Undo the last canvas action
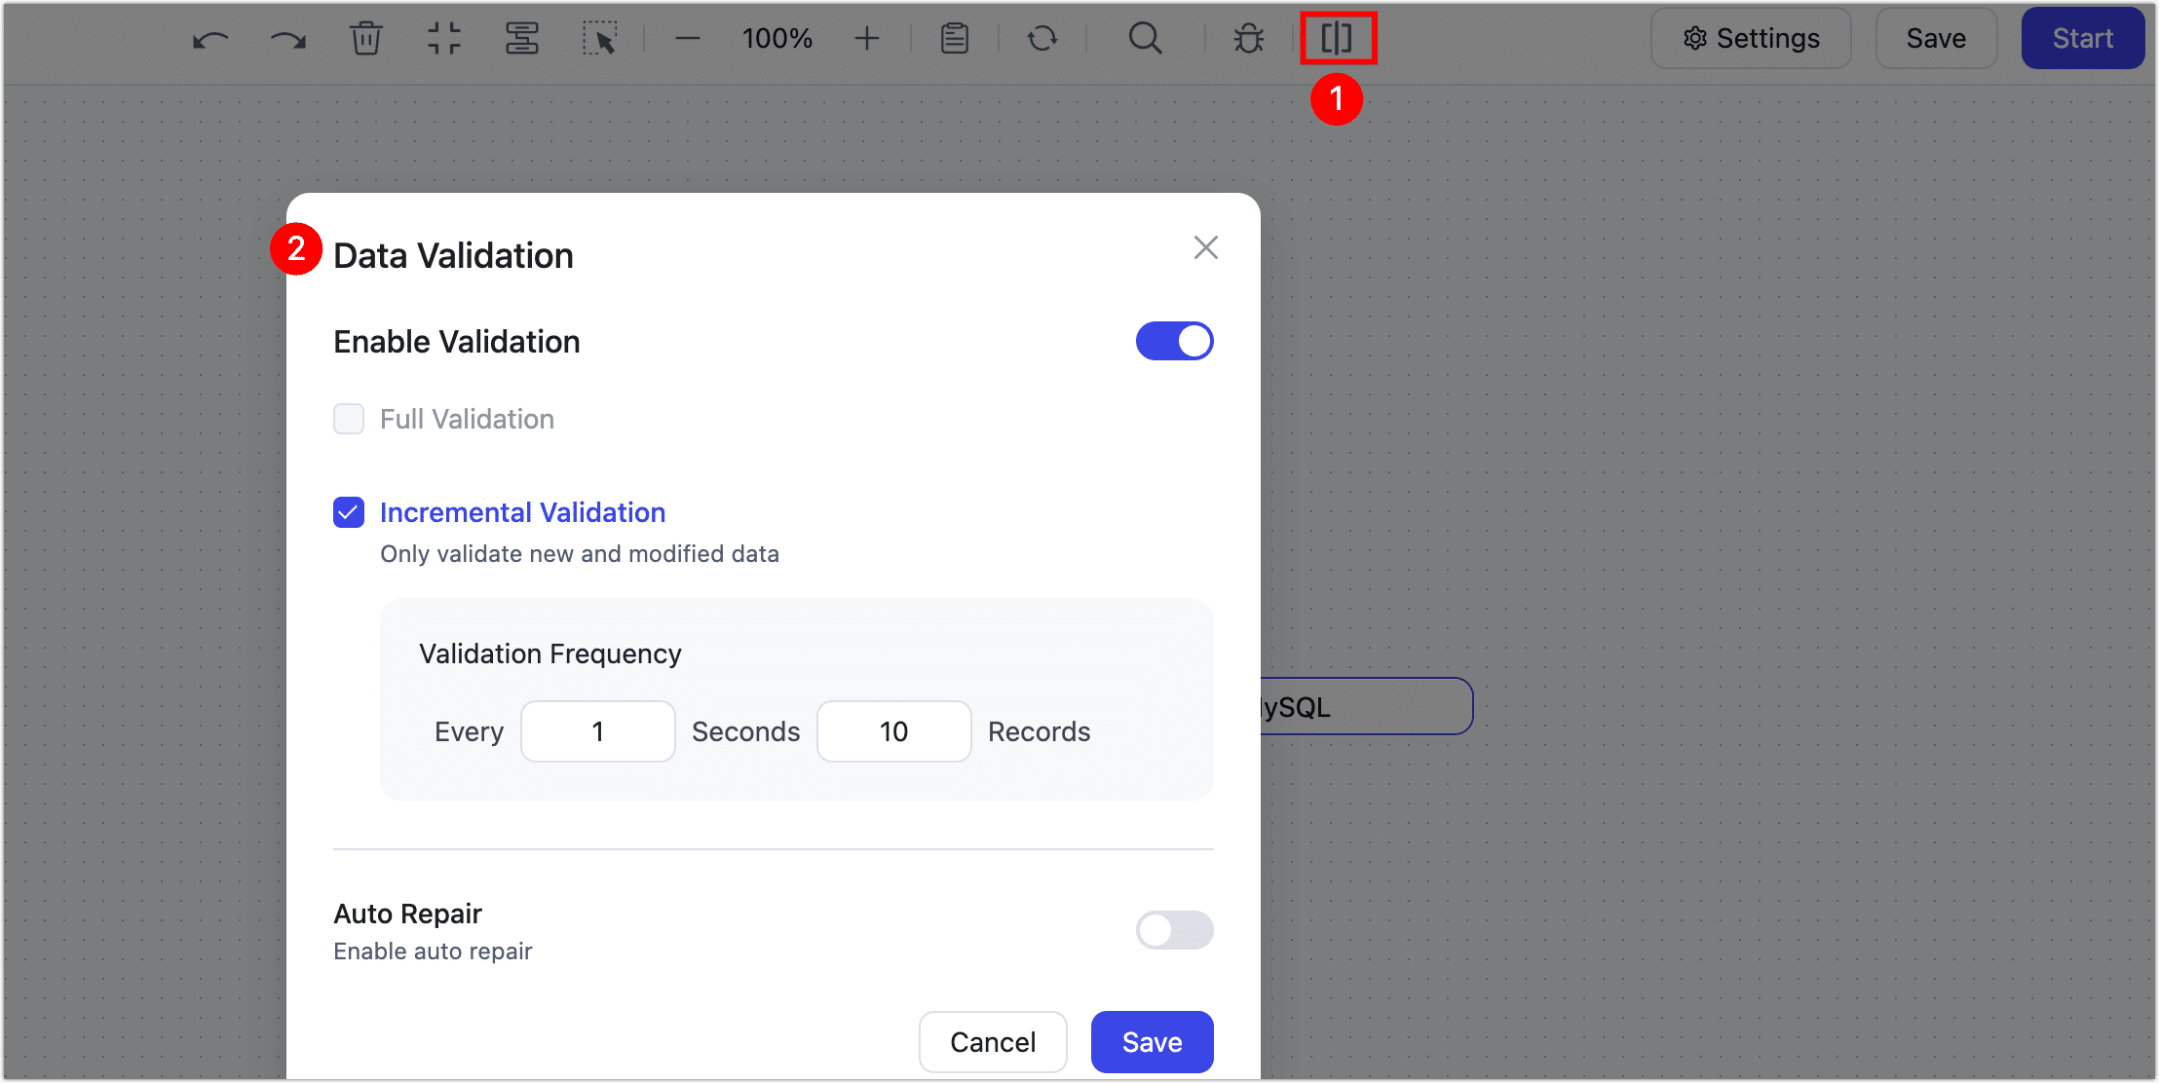 (x=210, y=39)
